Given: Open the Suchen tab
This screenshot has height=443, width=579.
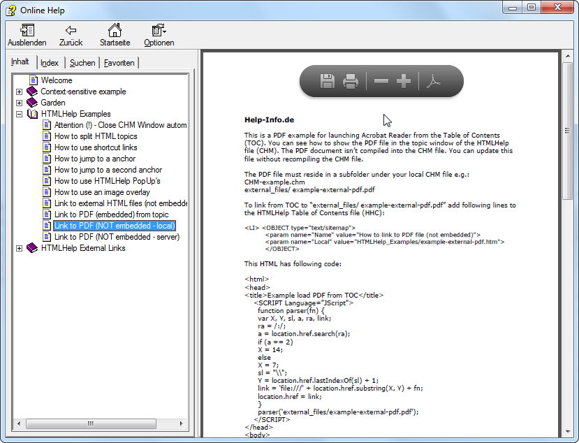Looking at the screenshot, I should (x=82, y=63).
